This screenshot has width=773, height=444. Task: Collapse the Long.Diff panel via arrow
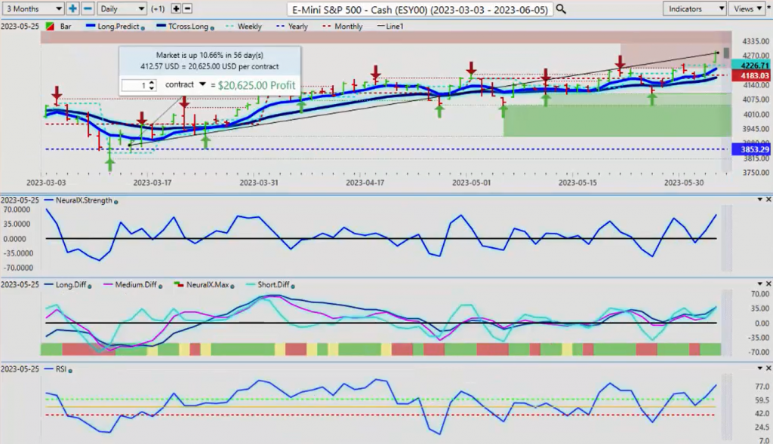[759, 283]
